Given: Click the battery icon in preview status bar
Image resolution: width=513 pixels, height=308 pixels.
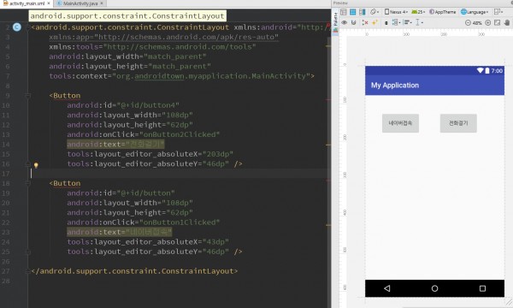Looking at the screenshot, I should pyautogui.click(x=487, y=71).
